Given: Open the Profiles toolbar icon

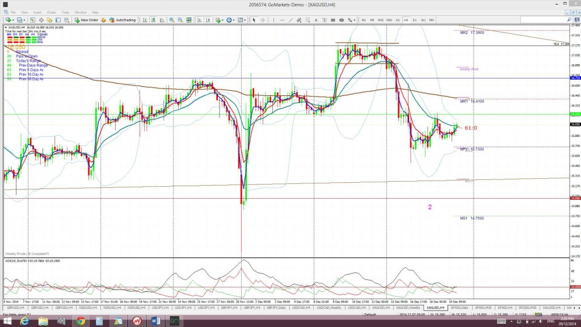Looking at the screenshot, I should 19,20.
